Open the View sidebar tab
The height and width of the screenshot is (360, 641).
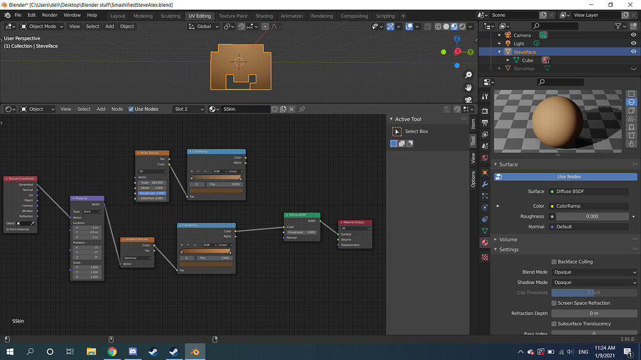473,158
